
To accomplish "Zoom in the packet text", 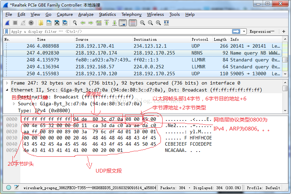I will pos(143,23).
